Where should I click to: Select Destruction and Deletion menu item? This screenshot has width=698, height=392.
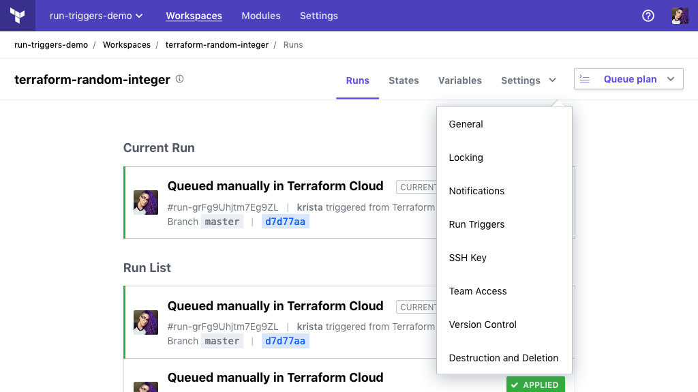pos(504,358)
